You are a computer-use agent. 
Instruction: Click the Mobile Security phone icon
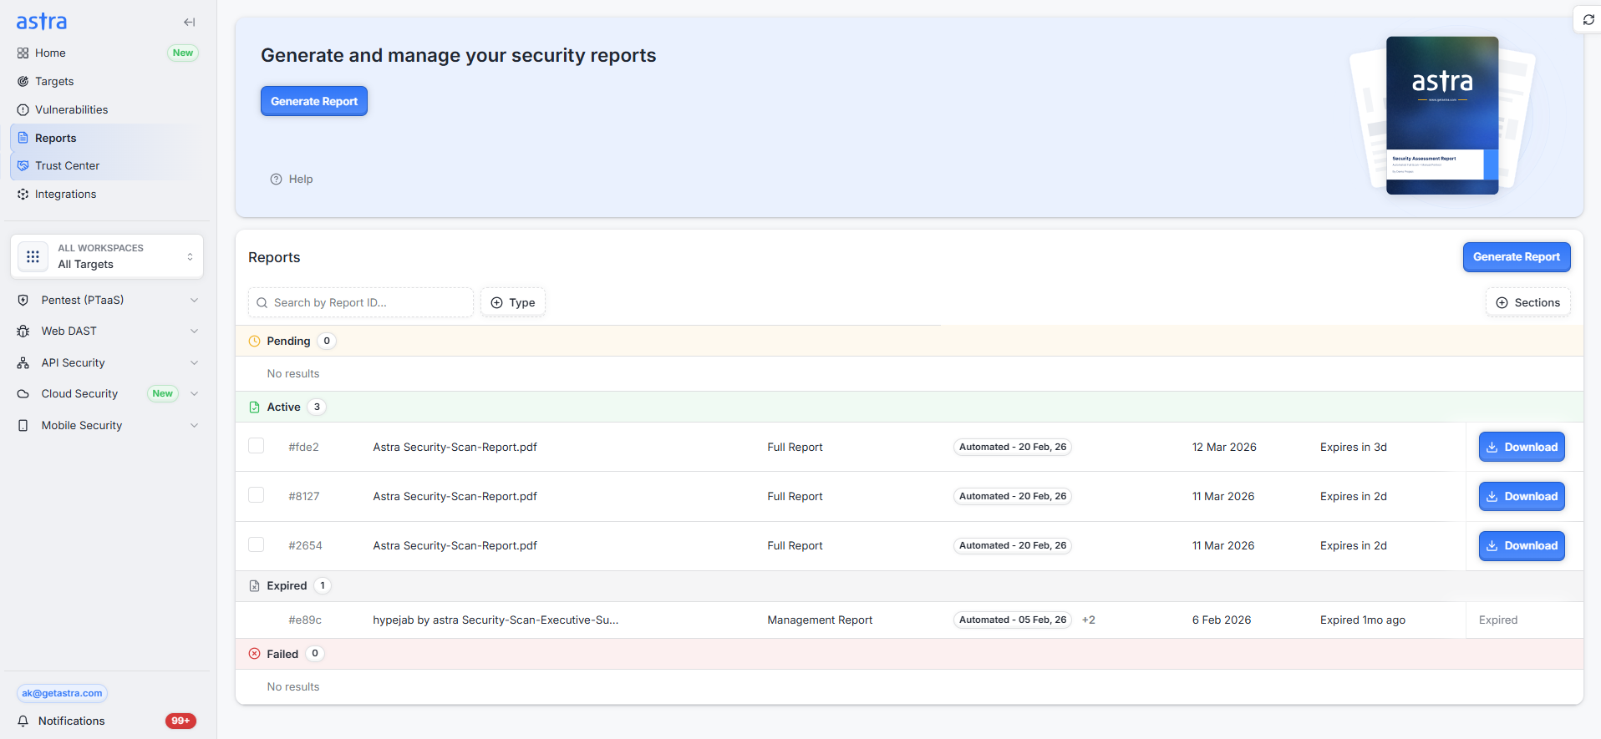point(23,425)
